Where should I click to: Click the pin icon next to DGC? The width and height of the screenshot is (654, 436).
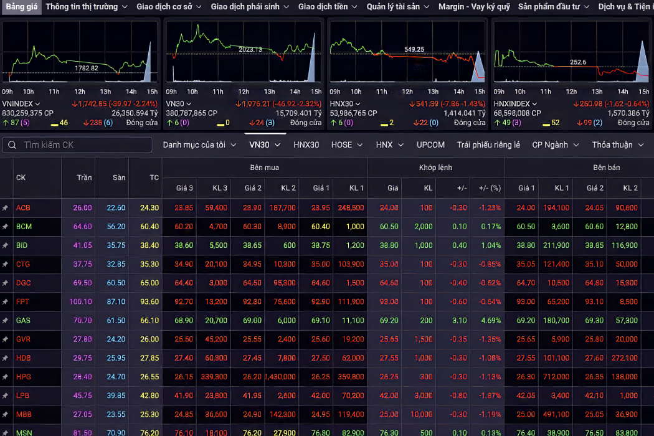point(6,283)
